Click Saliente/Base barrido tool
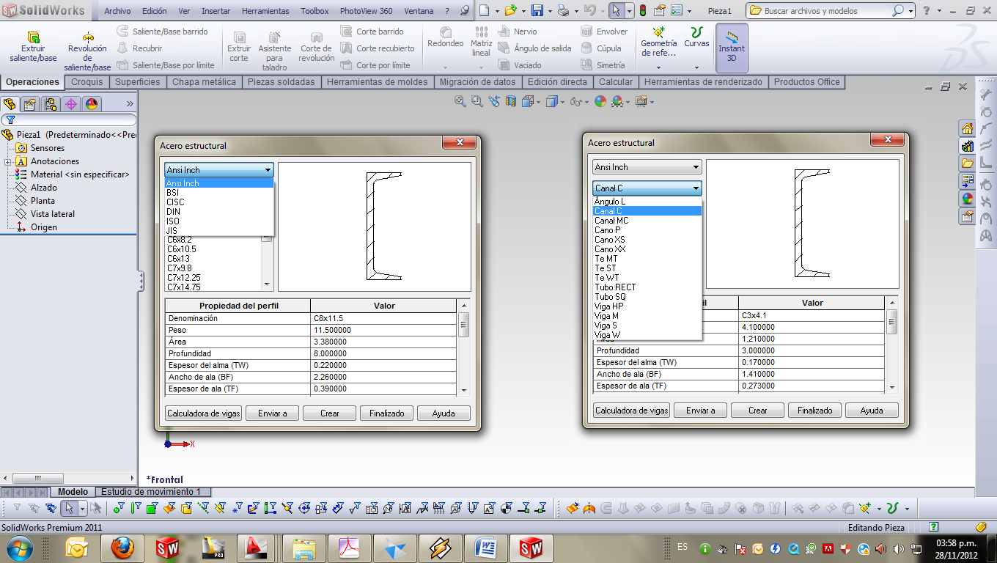The width and height of the screenshot is (997, 563). coord(163,32)
